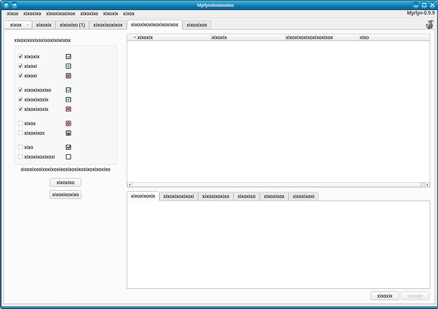Enable the seventh checkbox next to red target
This screenshot has width=438, height=309.
pyautogui.click(x=20, y=123)
